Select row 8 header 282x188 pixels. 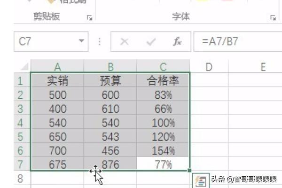[20, 179]
